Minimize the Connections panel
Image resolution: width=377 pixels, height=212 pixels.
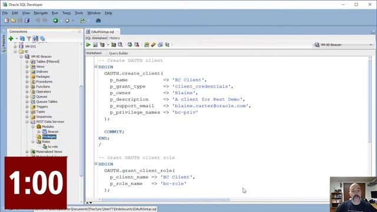point(80,31)
